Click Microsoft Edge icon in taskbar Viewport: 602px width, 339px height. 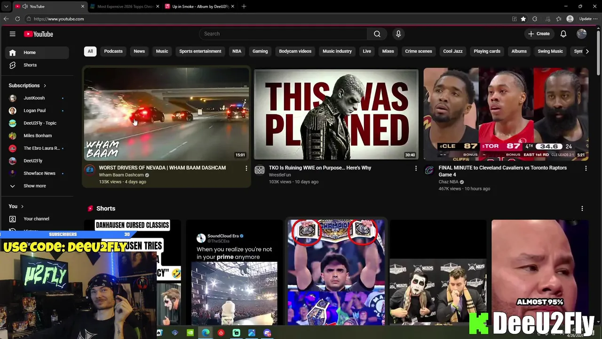206,333
